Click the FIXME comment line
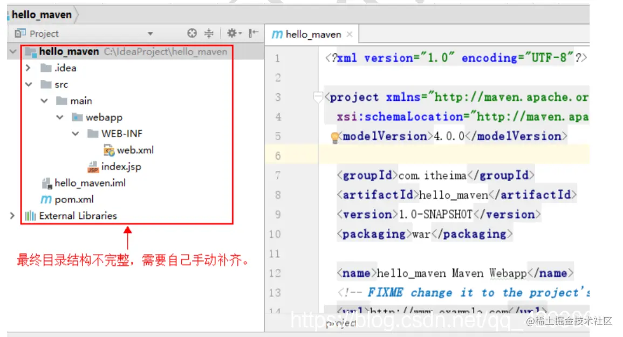 tap(463, 293)
